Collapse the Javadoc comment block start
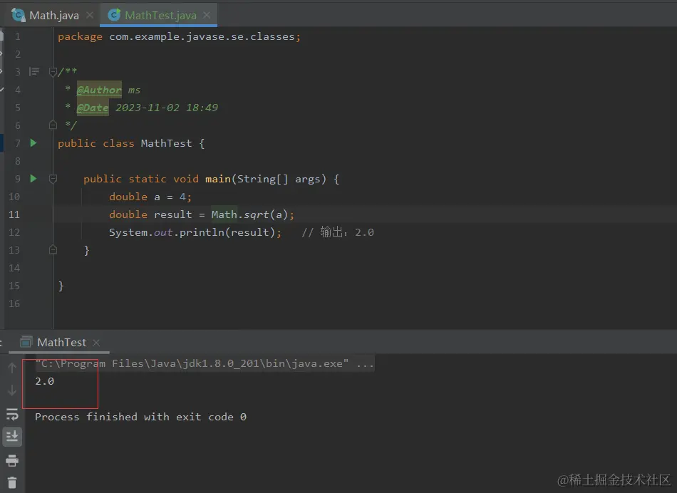 coord(53,72)
